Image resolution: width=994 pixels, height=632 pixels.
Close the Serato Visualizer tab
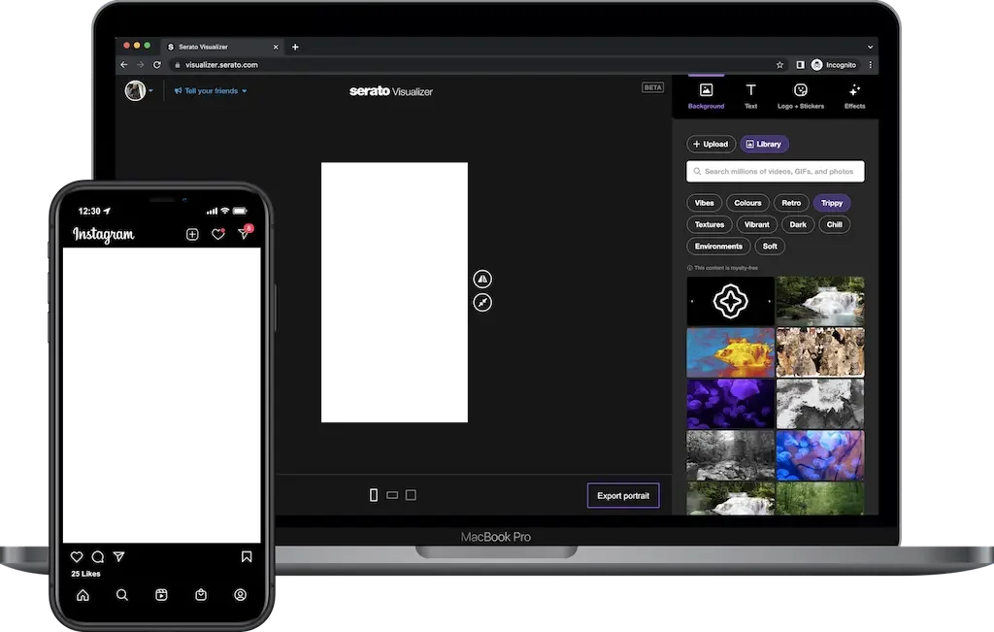point(276,47)
